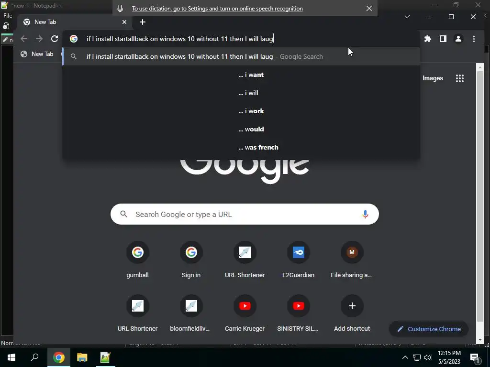Viewport: 490px width, 367px height.
Task: Open the network tray icon
Action: click(x=417, y=357)
